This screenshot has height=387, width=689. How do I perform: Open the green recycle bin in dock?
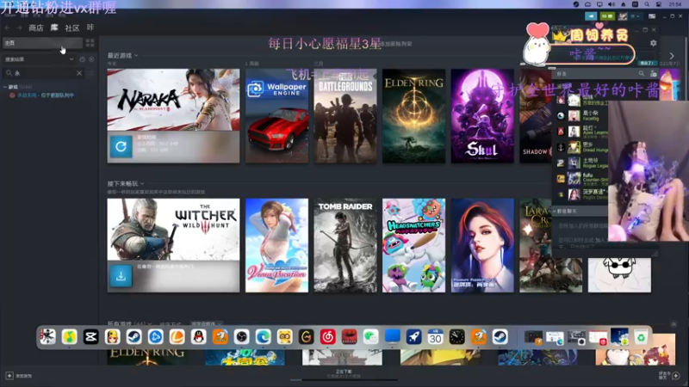(x=641, y=337)
